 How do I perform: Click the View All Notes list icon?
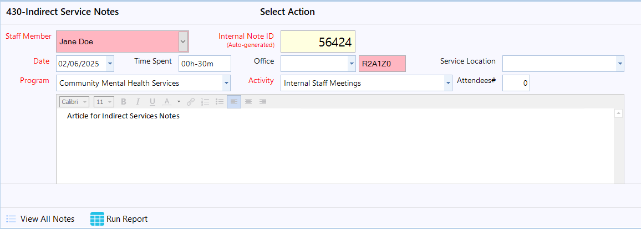coord(11,219)
